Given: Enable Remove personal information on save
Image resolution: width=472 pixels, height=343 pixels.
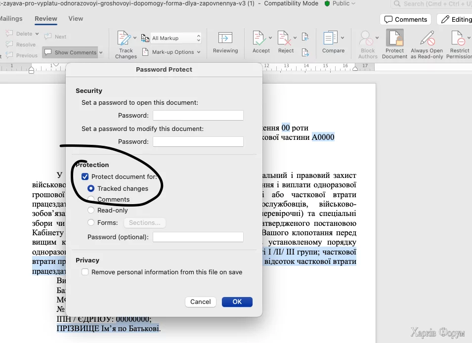Looking at the screenshot, I should click(85, 272).
